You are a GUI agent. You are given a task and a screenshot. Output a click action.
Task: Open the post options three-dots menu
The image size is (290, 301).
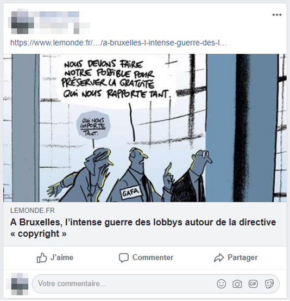[277, 15]
